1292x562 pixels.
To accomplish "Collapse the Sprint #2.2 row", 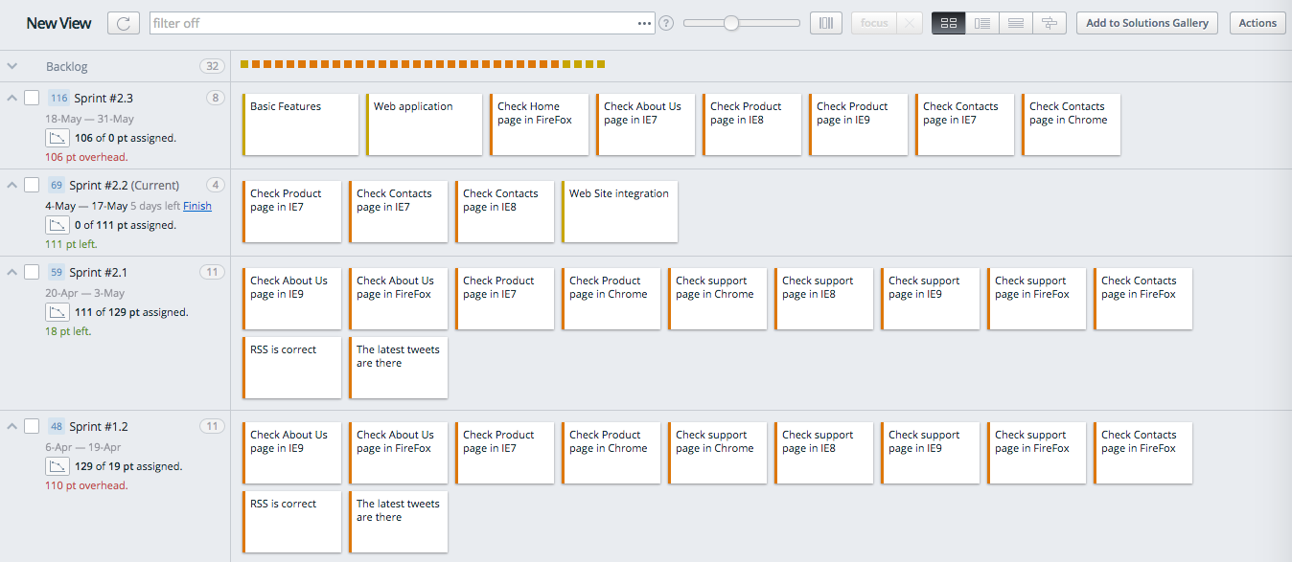I will click(12, 185).
